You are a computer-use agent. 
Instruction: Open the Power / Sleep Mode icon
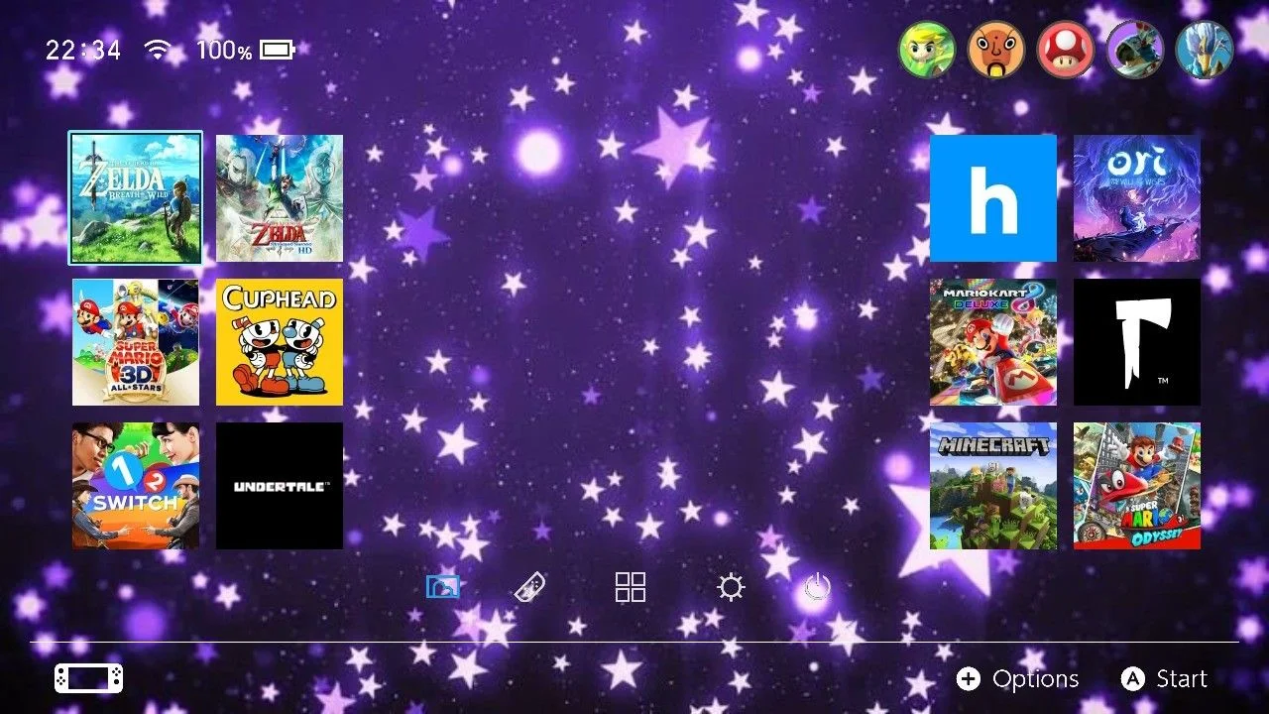tap(816, 588)
